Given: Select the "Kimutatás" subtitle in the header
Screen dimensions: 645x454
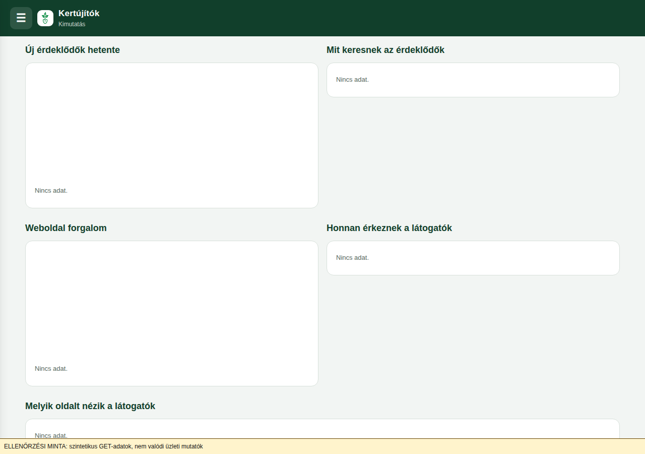Looking at the screenshot, I should 72,24.
